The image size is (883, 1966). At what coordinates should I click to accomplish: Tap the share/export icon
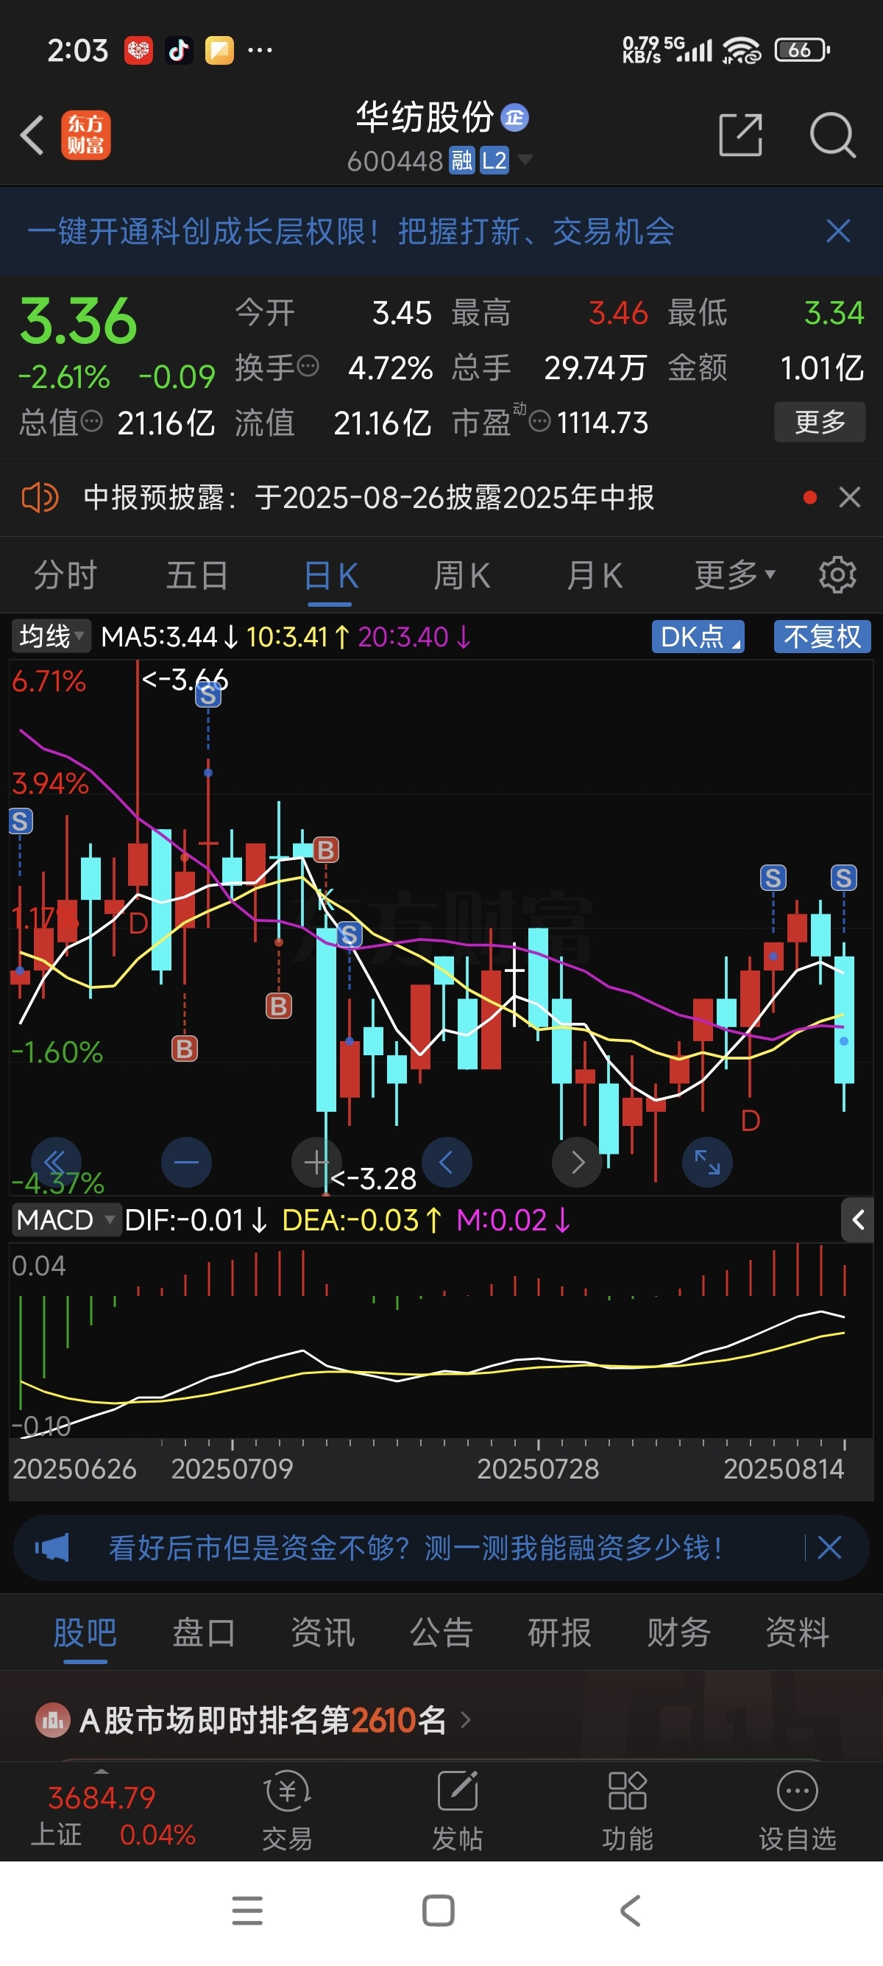pos(740,135)
